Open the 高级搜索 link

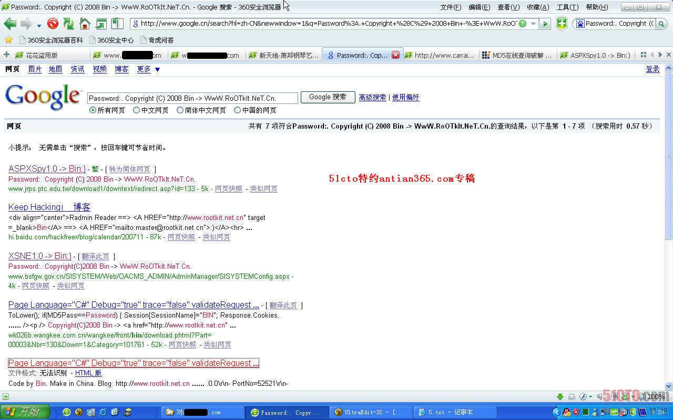pyautogui.click(x=372, y=98)
